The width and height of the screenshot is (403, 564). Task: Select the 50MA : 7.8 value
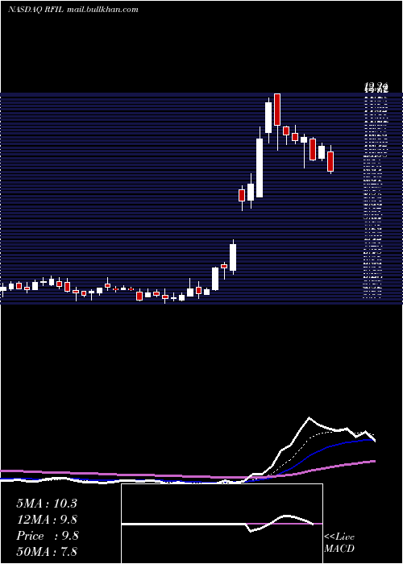click(47, 551)
